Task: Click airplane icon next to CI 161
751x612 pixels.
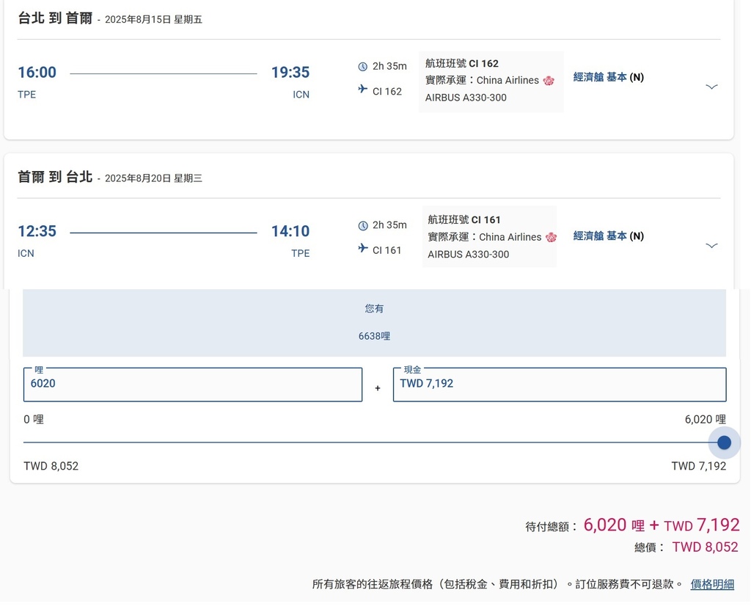Action: tap(362, 249)
